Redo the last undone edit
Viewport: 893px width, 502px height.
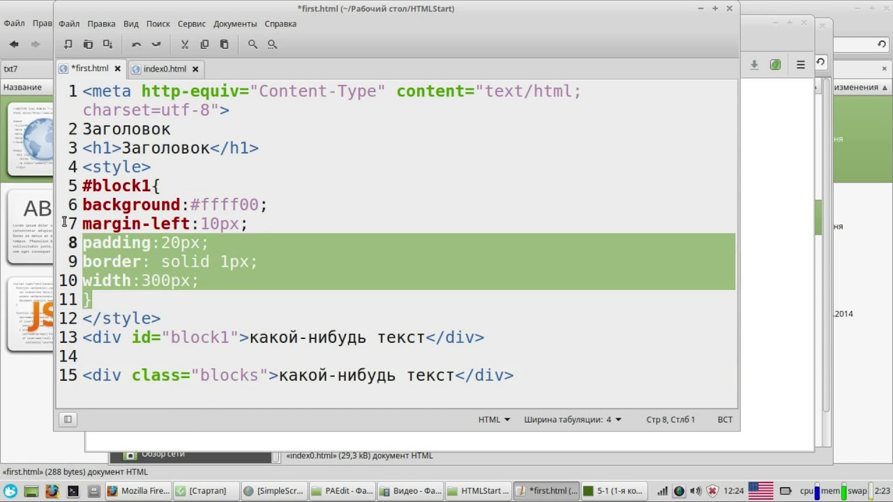(156, 44)
